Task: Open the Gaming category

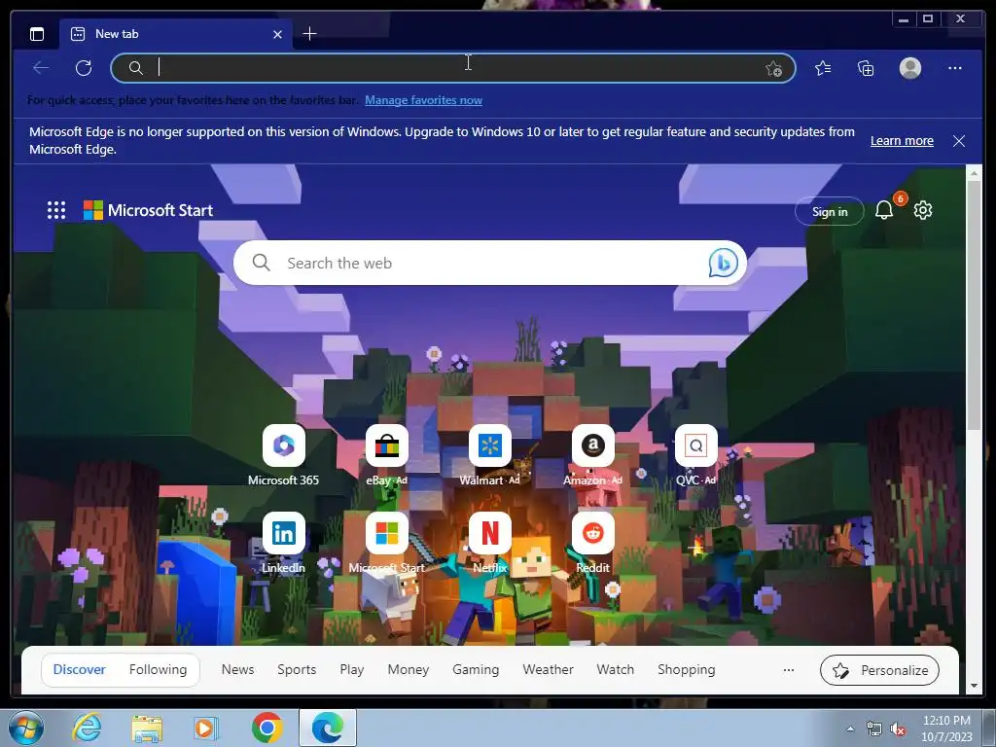Action: coord(476,669)
